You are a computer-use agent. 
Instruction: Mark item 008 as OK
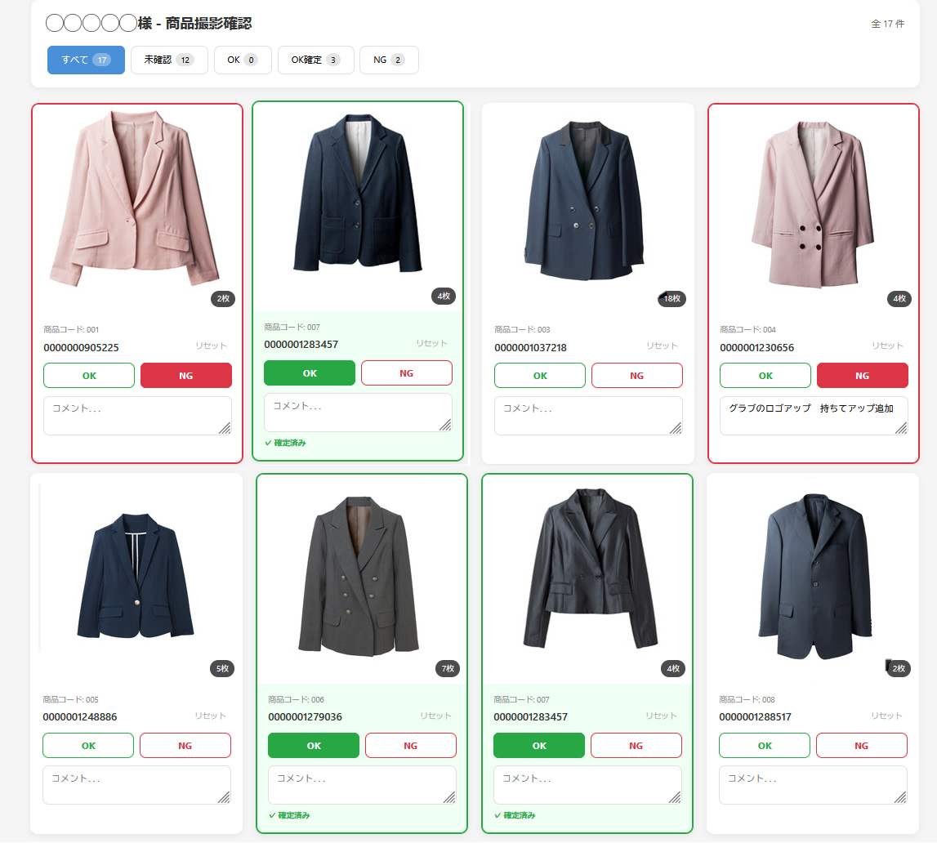765,746
